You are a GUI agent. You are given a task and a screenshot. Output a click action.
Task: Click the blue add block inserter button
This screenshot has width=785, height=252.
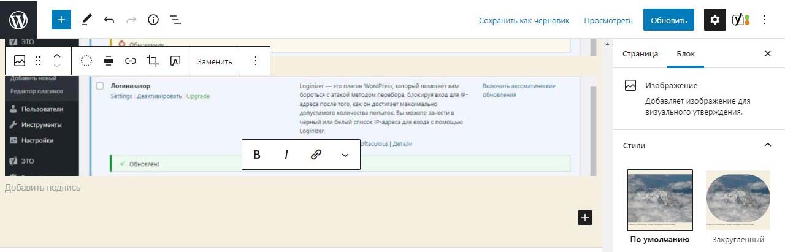61,20
